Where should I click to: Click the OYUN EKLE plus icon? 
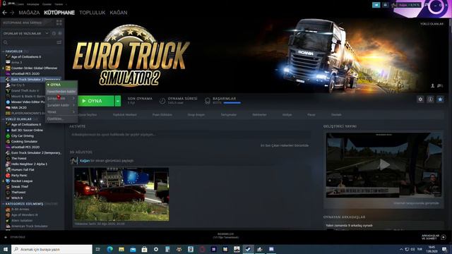6,237
